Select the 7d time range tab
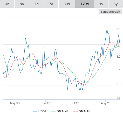Screen dimensions: 123x118 [x=51, y=4]
